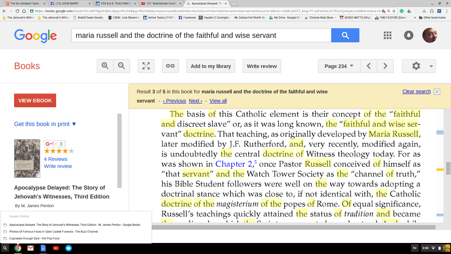Open Google notifications bell
The image size is (451, 254).
pos(409,35)
